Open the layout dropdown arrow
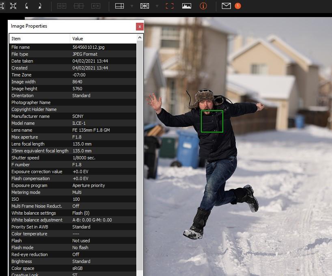332x276 pixels. (x=132, y=6)
